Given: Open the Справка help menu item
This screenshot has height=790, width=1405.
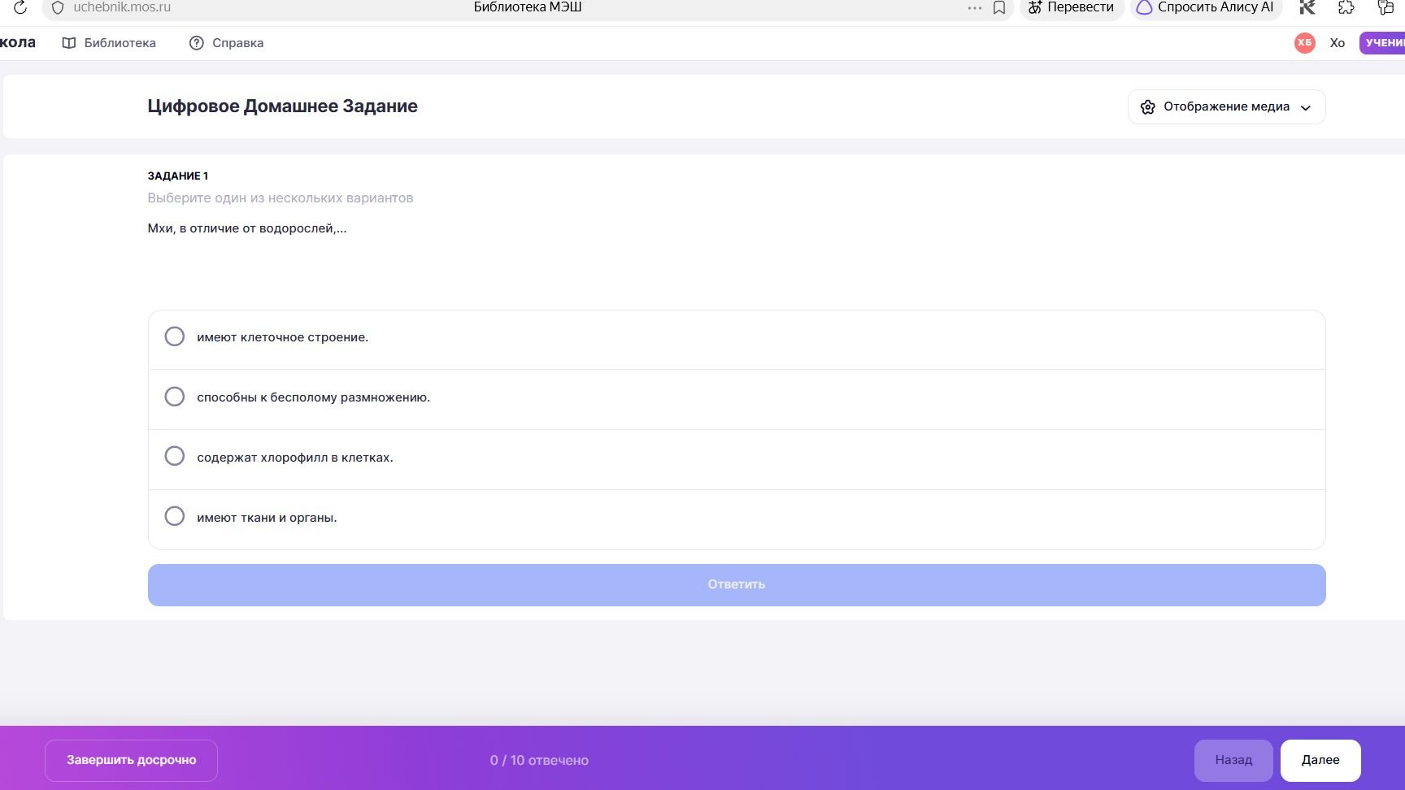Looking at the screenshot, I should (x=226, y=43).
